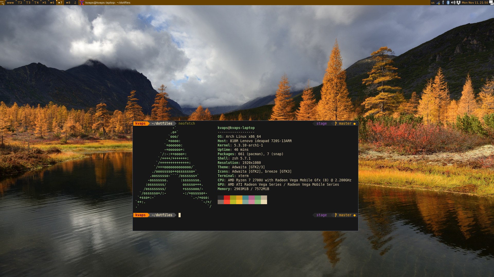This screenshot has width=494, height=277.
Task: Open the Awesome launcher menu icon
Action: pyautogui.click(x=2, y=3)
